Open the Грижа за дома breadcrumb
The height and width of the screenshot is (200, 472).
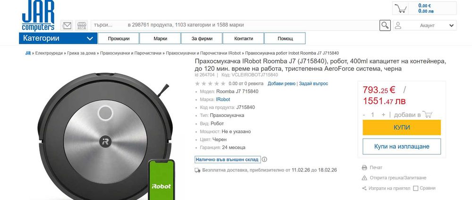[x=81, y=53]
